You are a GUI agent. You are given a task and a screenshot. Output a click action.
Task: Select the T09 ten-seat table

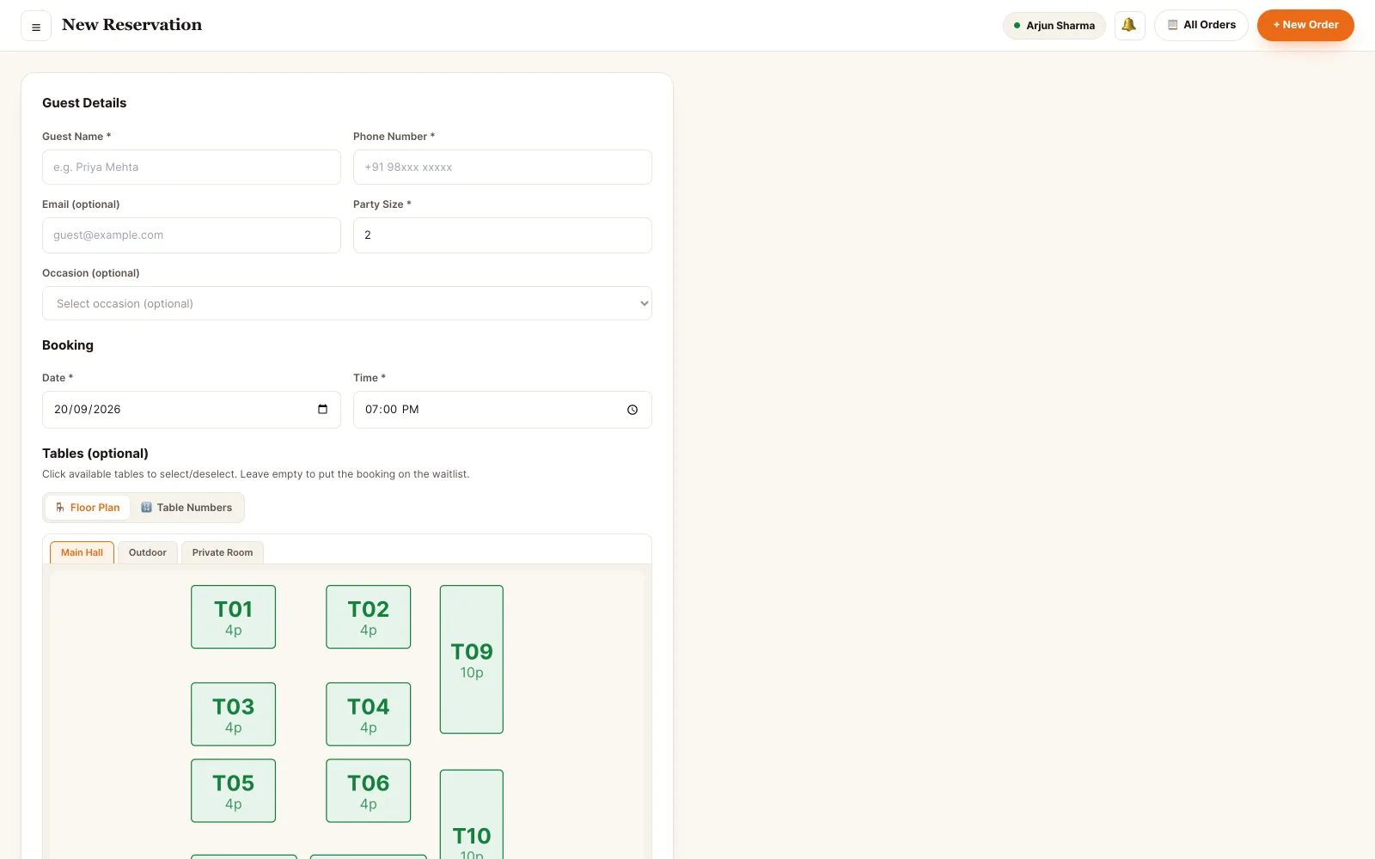tap(472, 660)
